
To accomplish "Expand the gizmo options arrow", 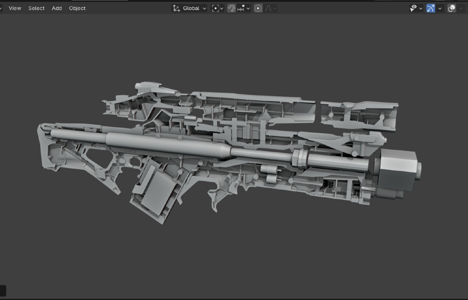I will click(x=440, y=8).
